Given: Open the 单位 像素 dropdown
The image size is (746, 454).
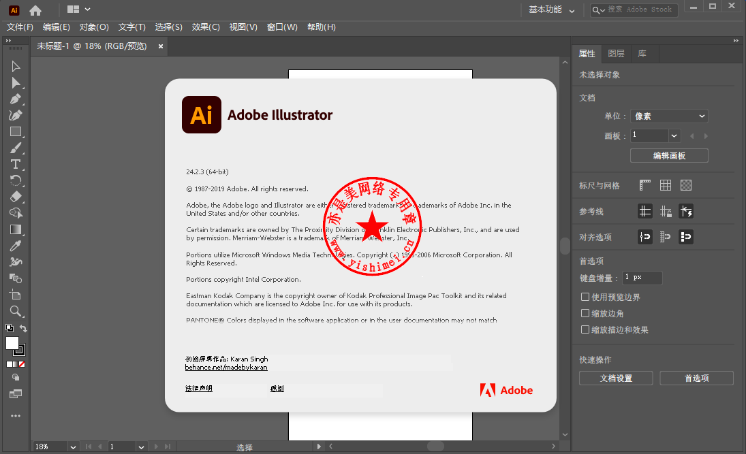Looking at the screenshot, I should [669, 116].
